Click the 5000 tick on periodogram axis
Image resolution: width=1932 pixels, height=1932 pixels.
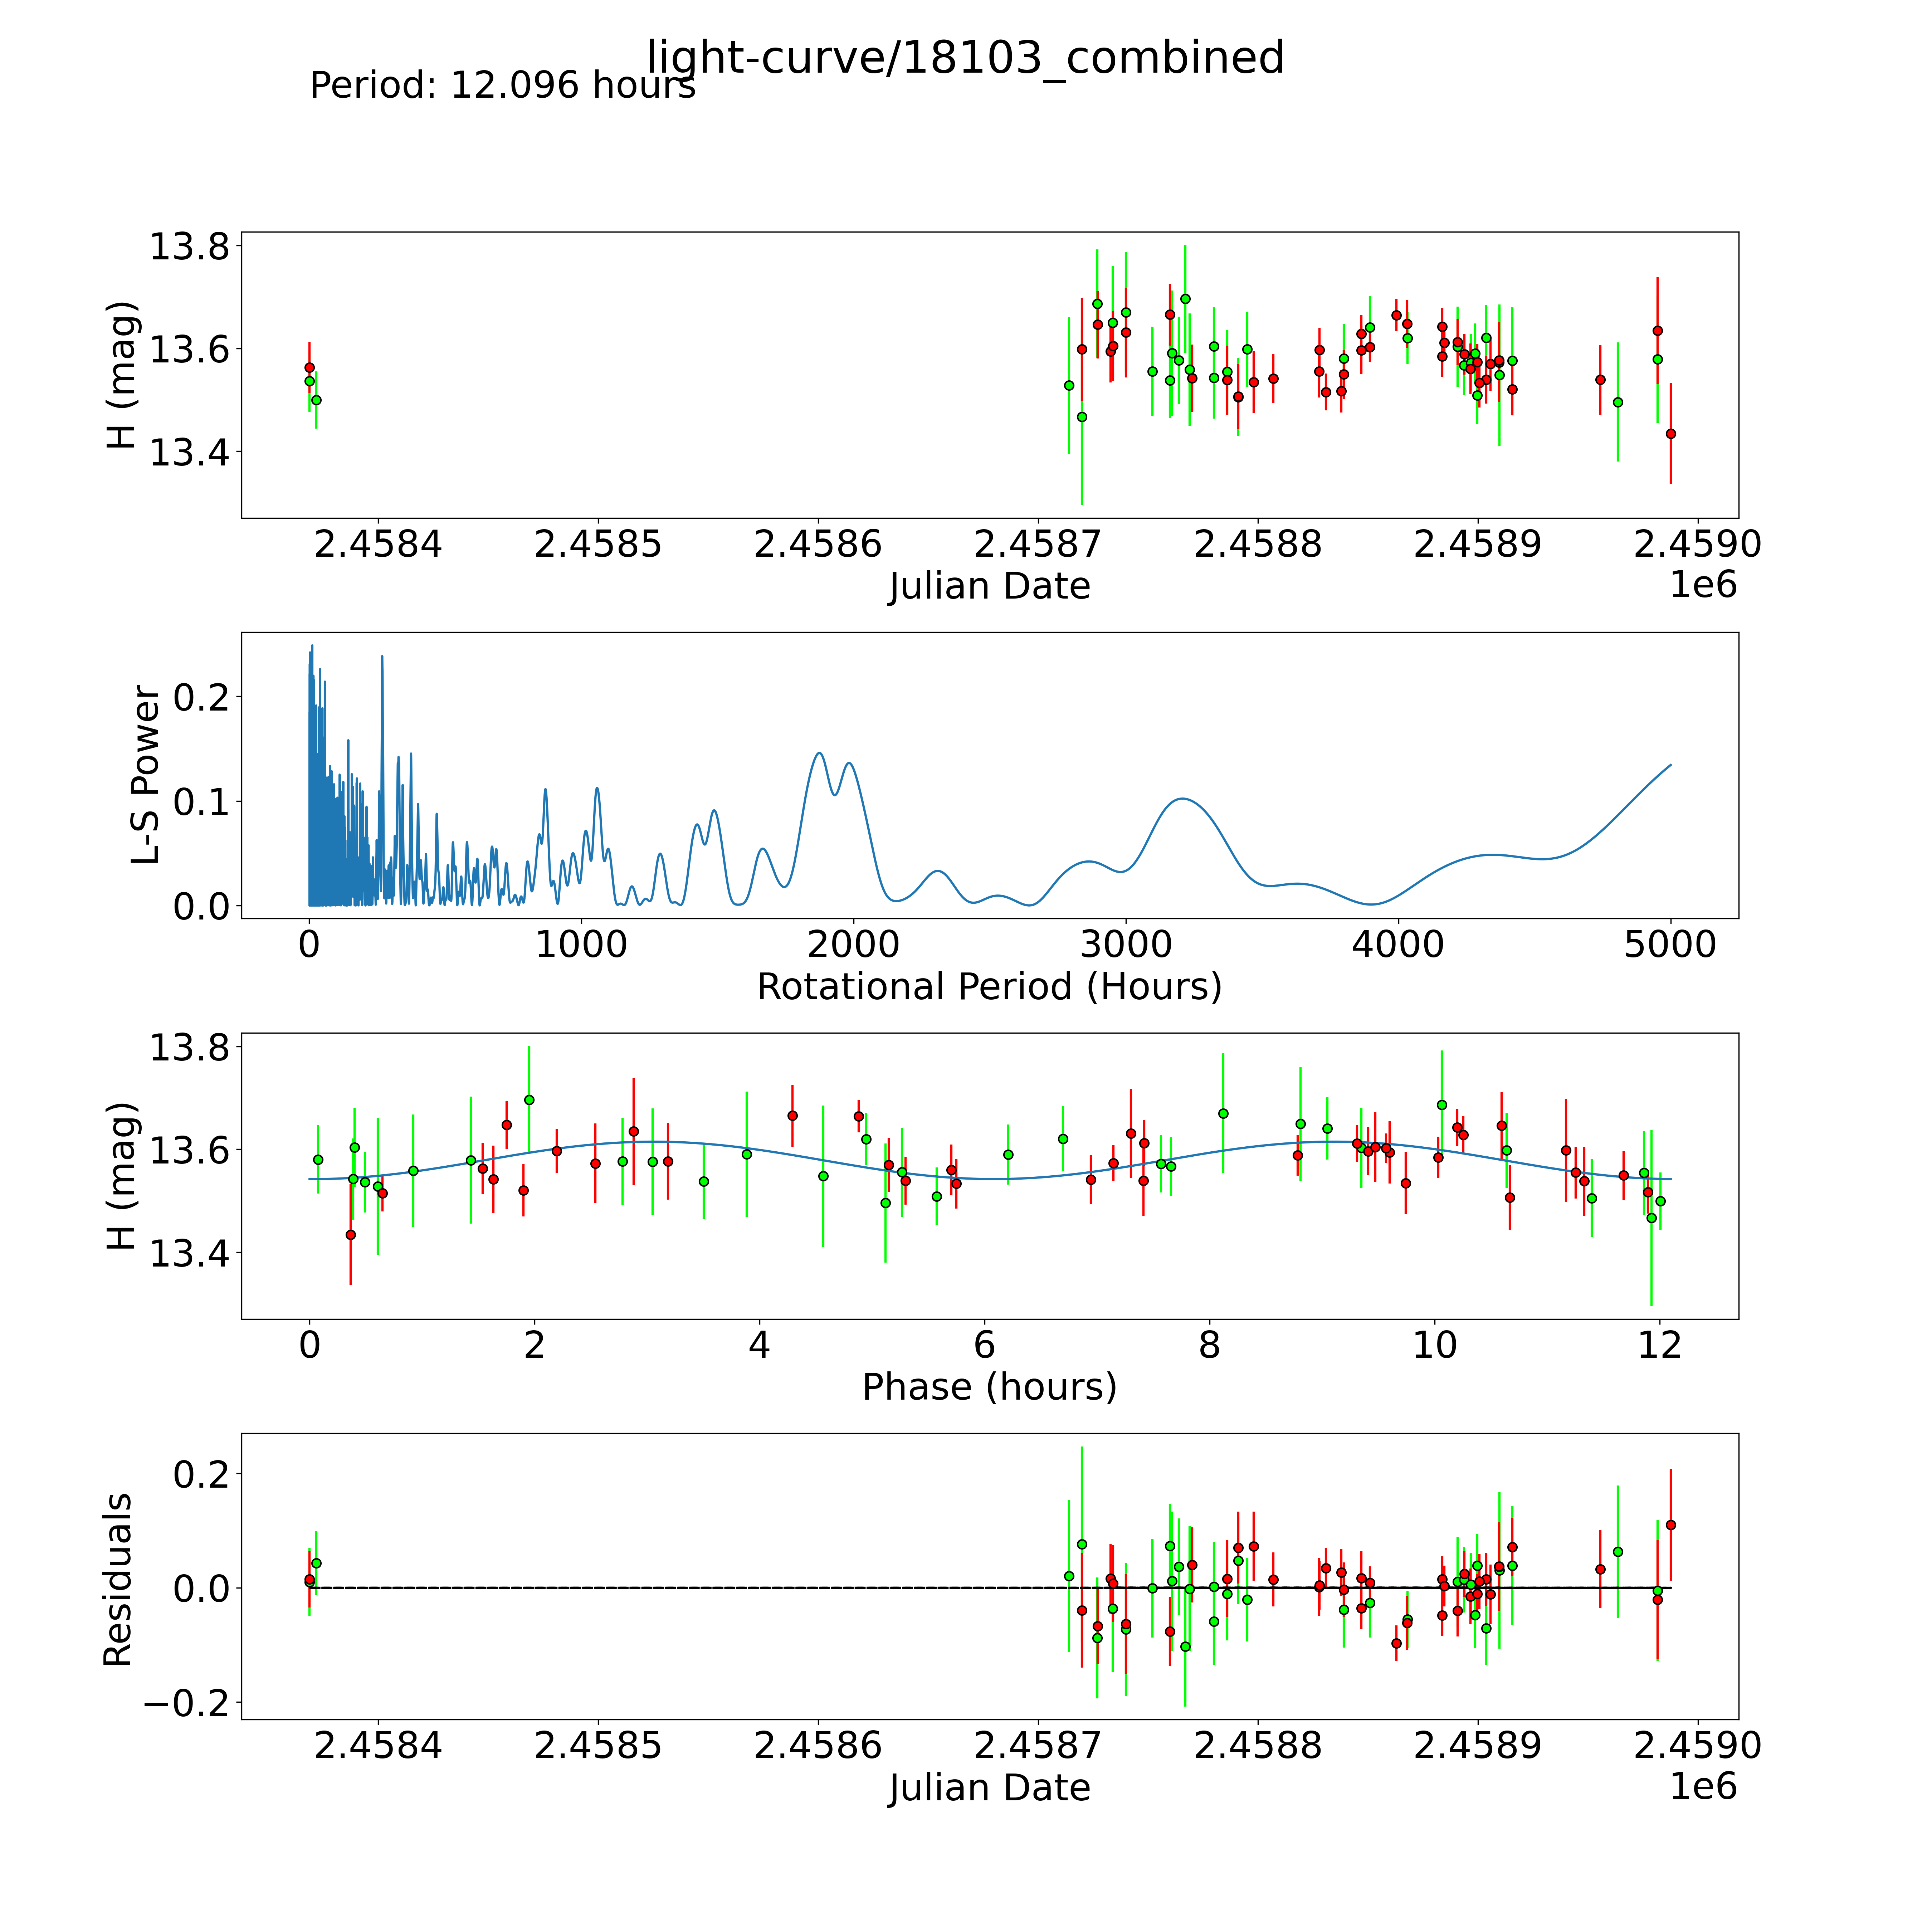(1670, 945)
